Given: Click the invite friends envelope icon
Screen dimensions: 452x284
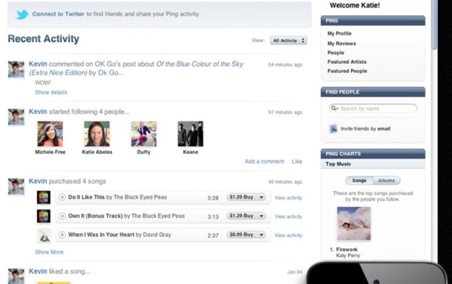Looking at the screenshot, I should 333,129.
